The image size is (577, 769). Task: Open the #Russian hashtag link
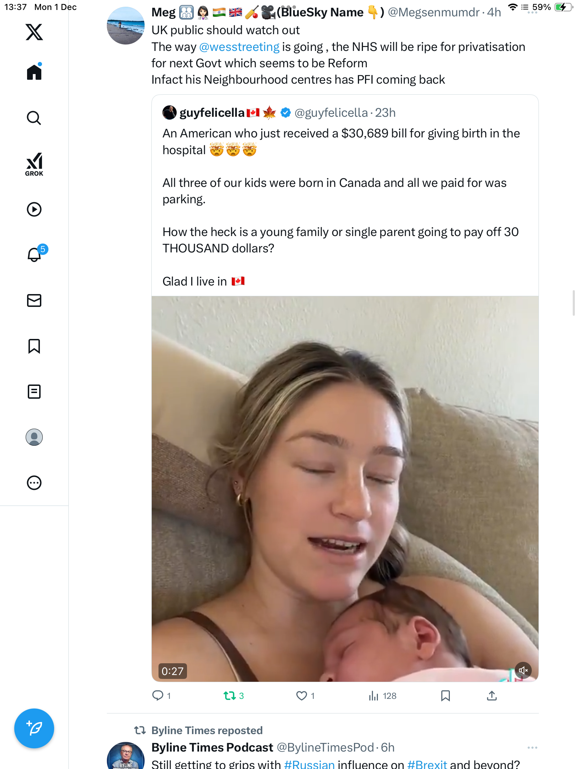[309, 764]
